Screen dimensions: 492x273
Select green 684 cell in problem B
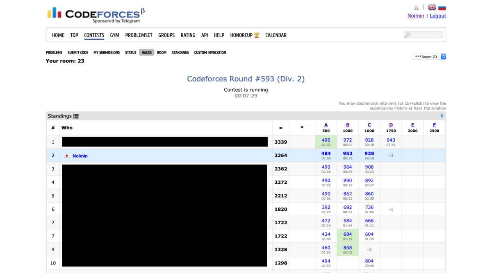(x=348, y=236)
